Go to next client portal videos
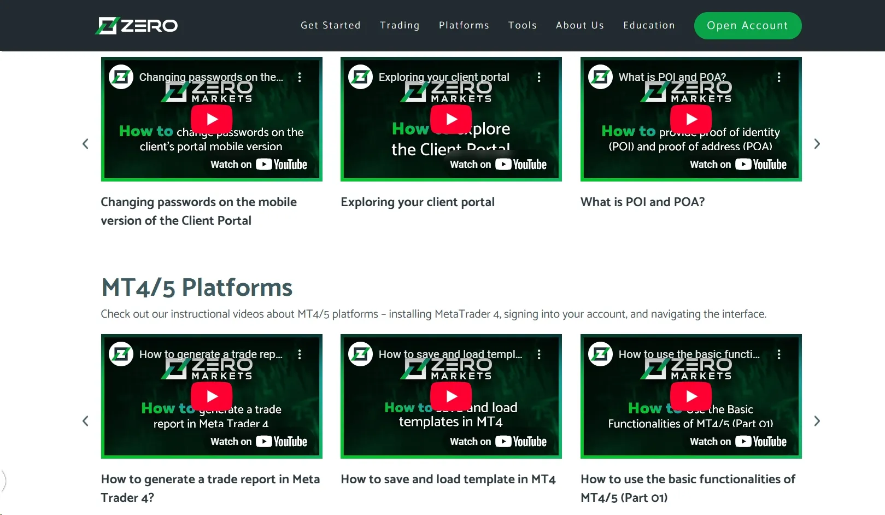The image size is (885, 515). 817,144
